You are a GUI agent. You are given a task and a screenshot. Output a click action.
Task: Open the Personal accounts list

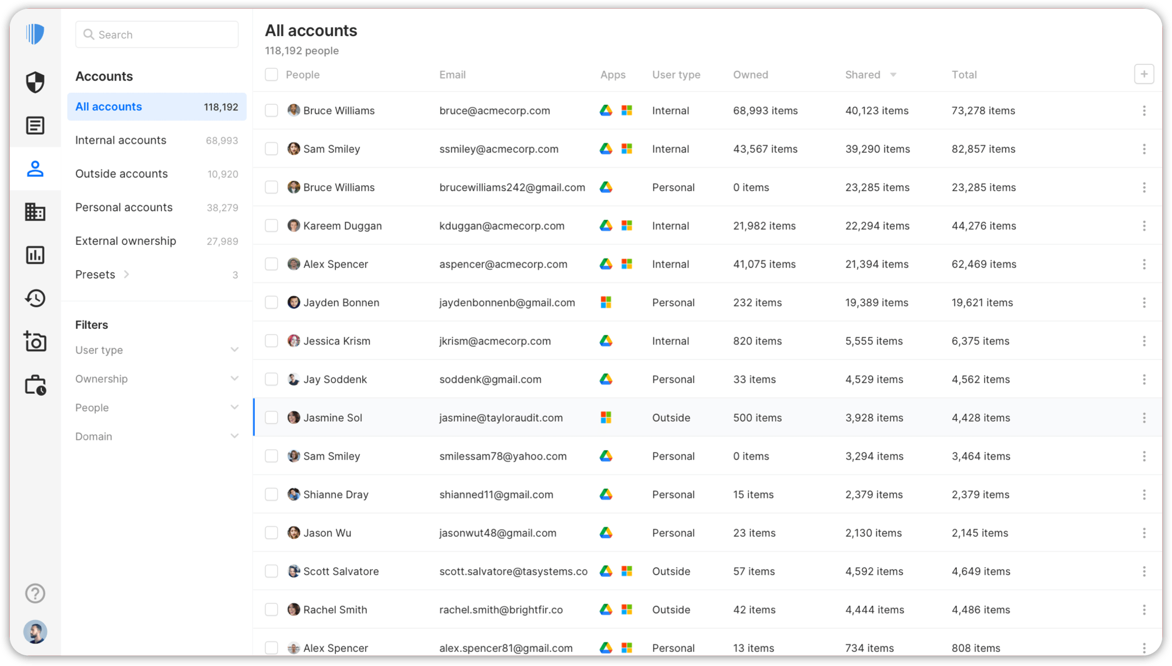pyautogui.click(x=124, y=207)
